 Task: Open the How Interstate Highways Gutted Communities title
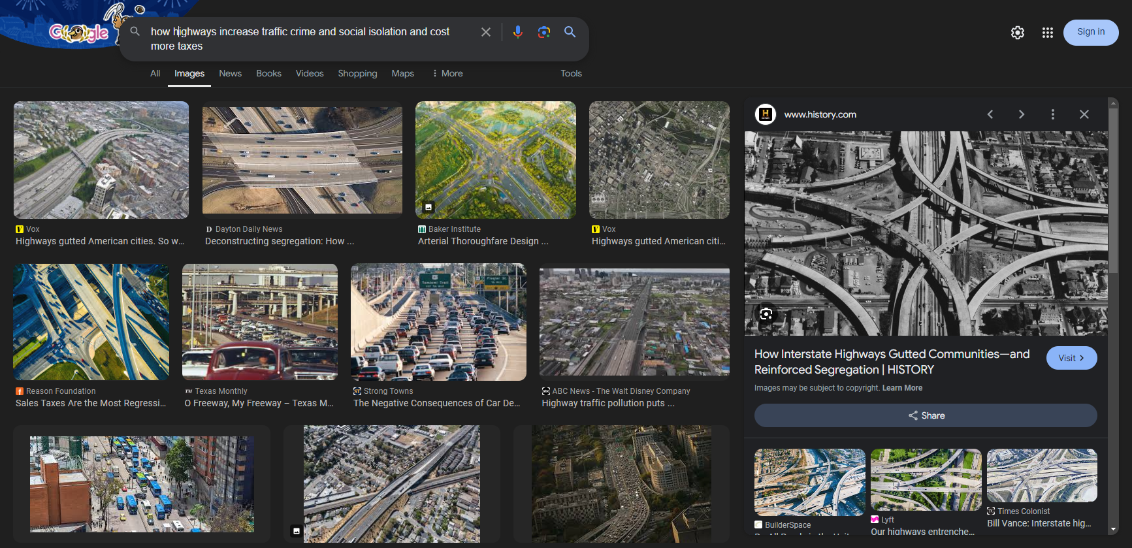[x=892, y=362]
